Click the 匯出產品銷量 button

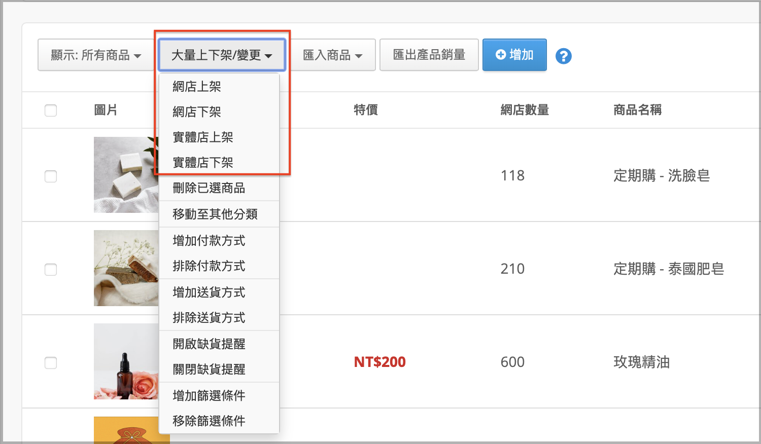click(x=429, y=55)
